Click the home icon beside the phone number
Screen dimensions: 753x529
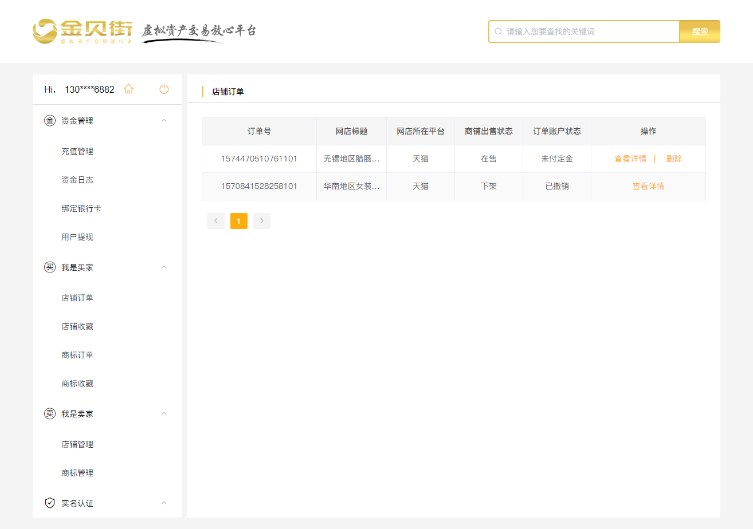(128, 89)
